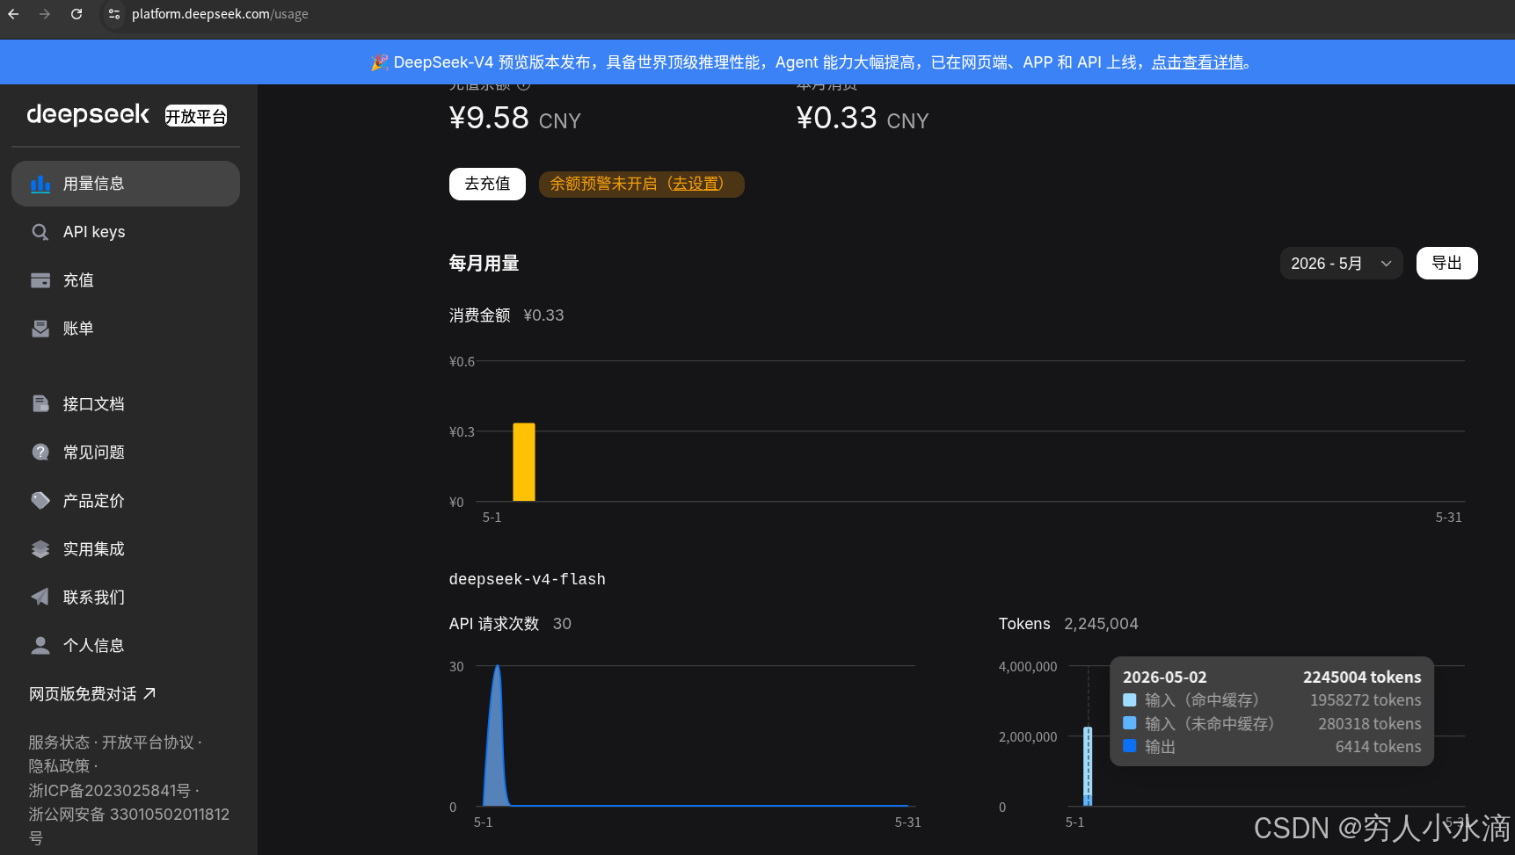This screenshot has height=855, width=1515.
Task: Click the card icon beside 充值
Action: 40,280
